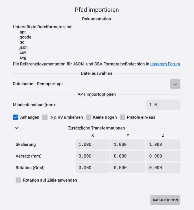Collapse the Zusätzliche Transformationen section

tap(17, 128)
